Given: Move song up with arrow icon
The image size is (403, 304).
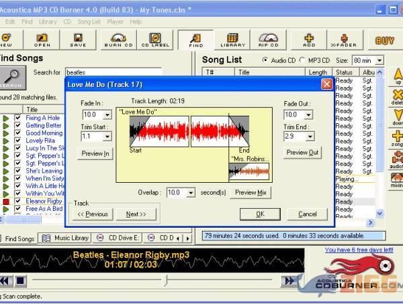Looking at the screenshot, I should pyautogui.click(x=398, y=76).
